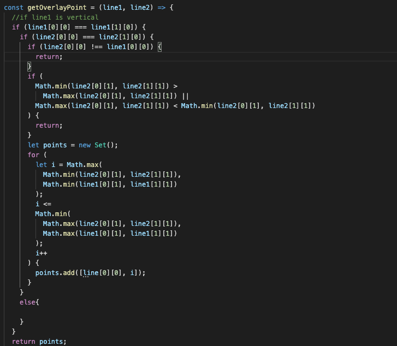
Task: Click the > operator after Math.min call
Action: click(175, 86)
